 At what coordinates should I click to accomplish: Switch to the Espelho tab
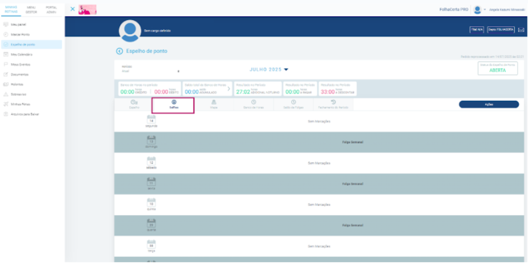[134, 104]
